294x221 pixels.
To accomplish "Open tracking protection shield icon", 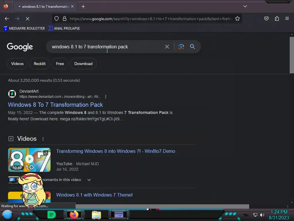I will [57, 18].
